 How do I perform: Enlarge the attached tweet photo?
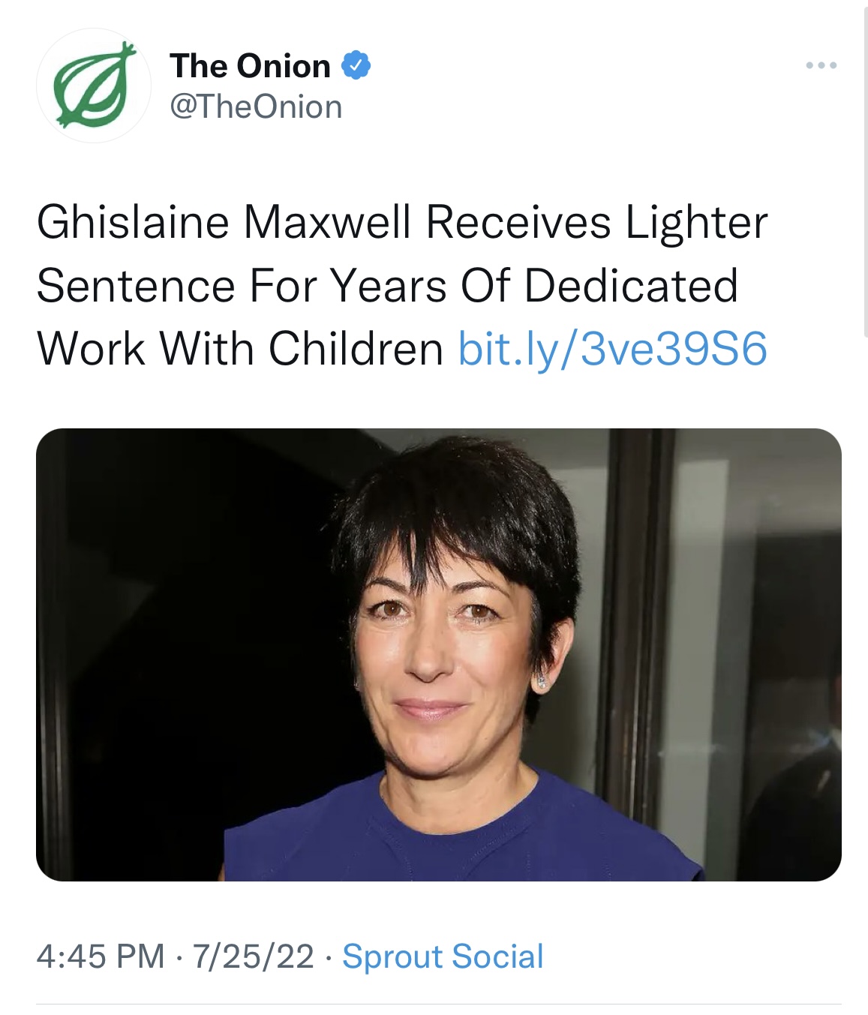pos(439,654)
